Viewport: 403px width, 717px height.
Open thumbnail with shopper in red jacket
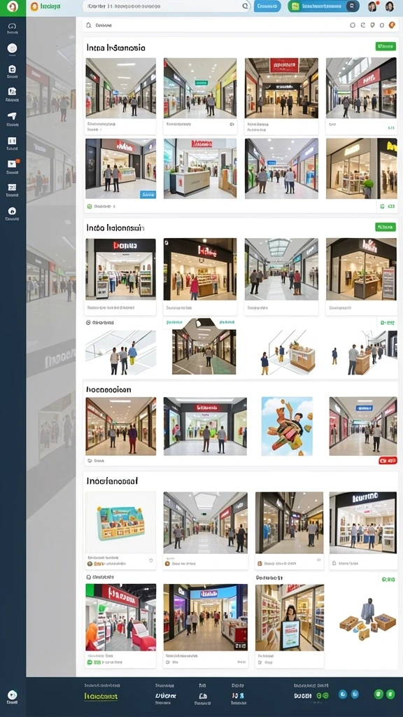[200, 270]
